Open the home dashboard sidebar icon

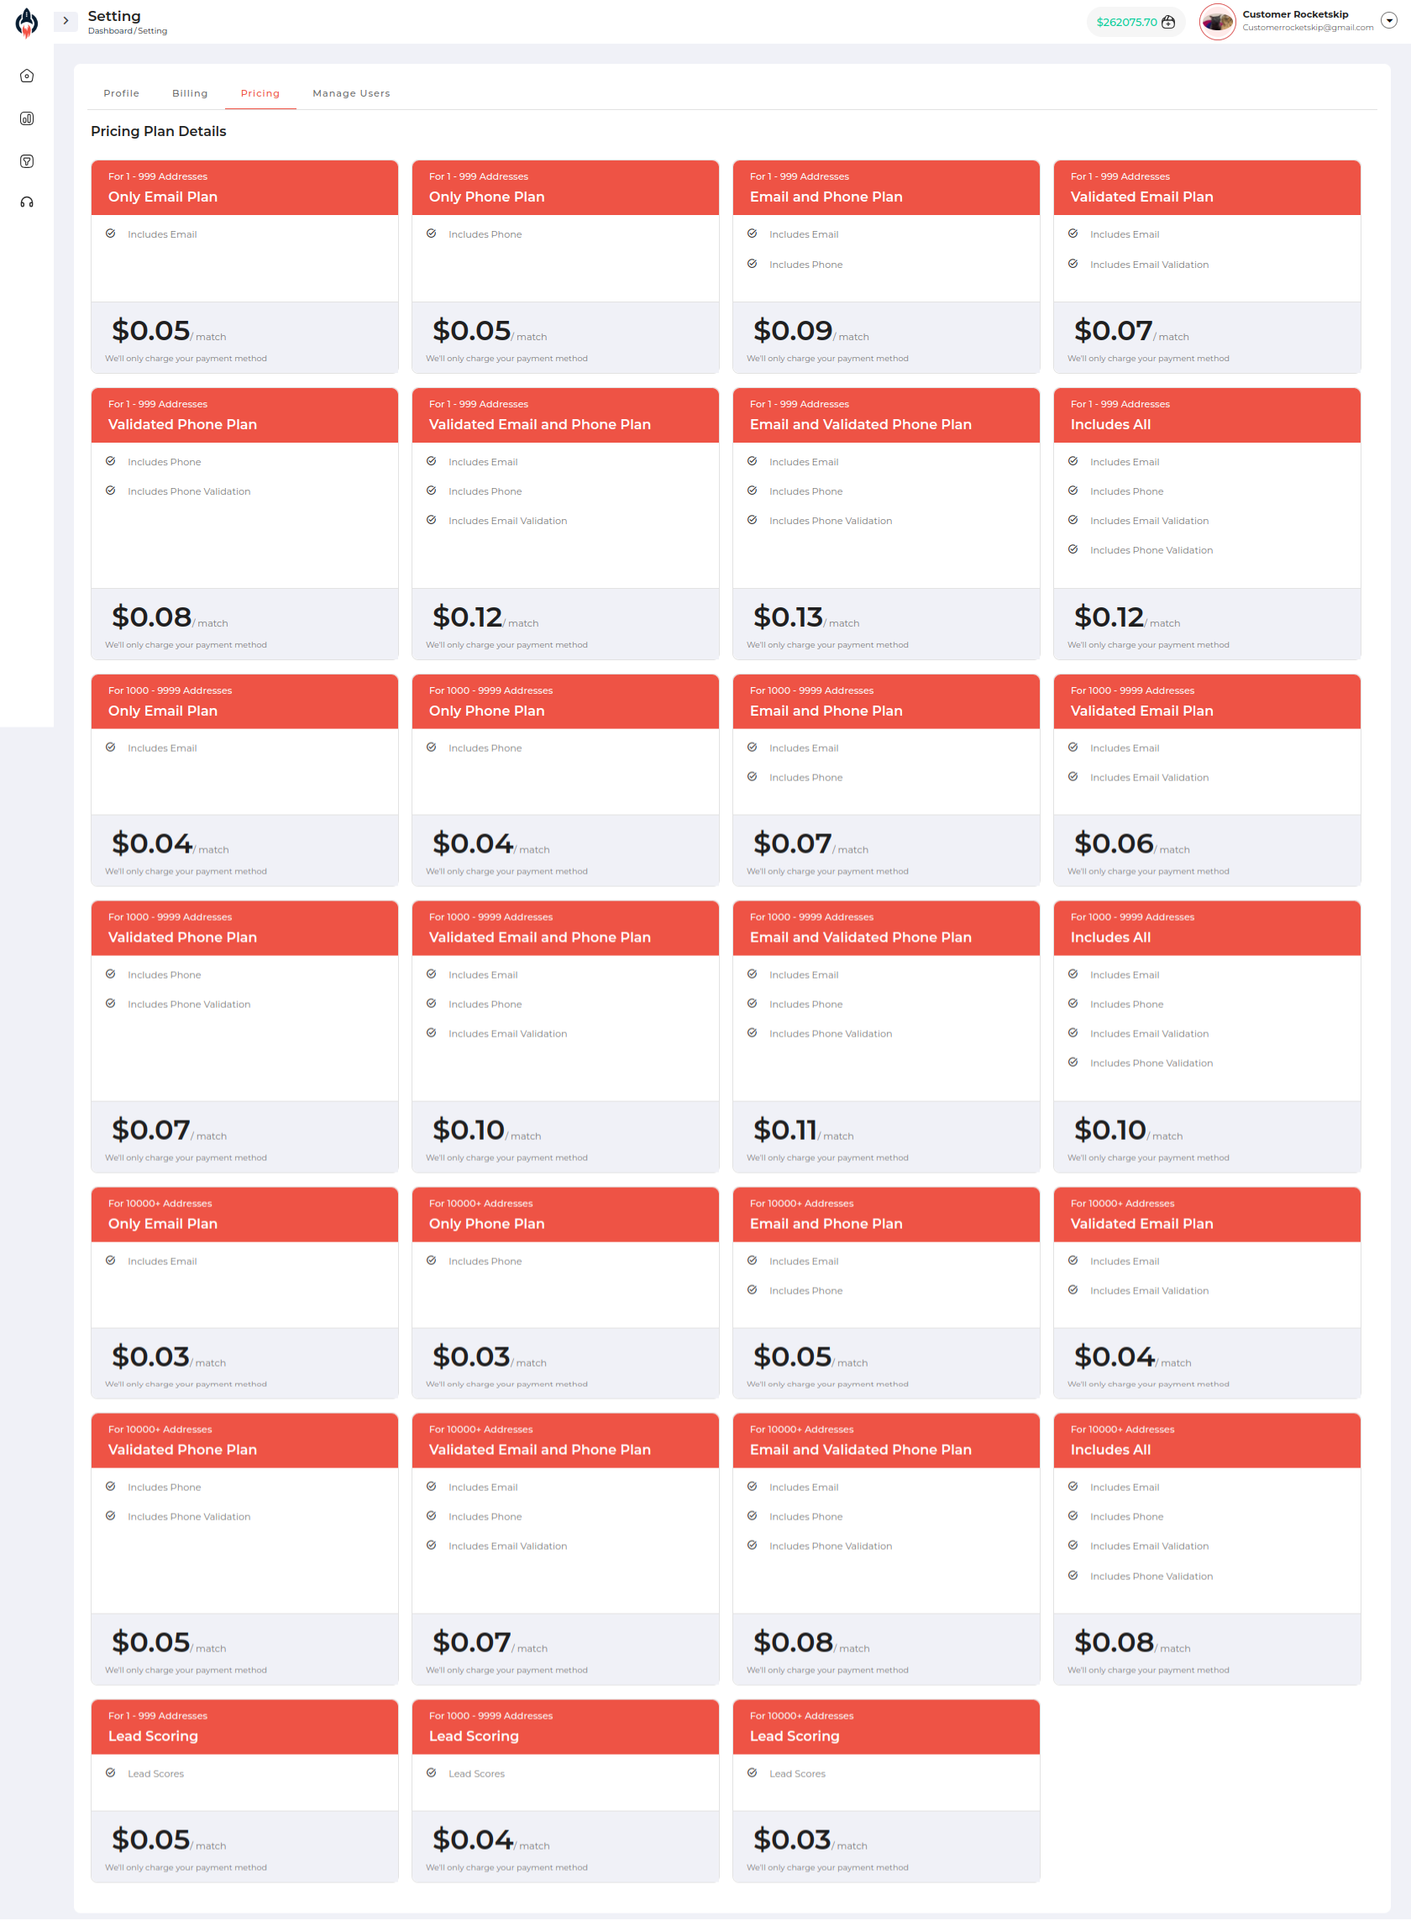tap(27, 76)
